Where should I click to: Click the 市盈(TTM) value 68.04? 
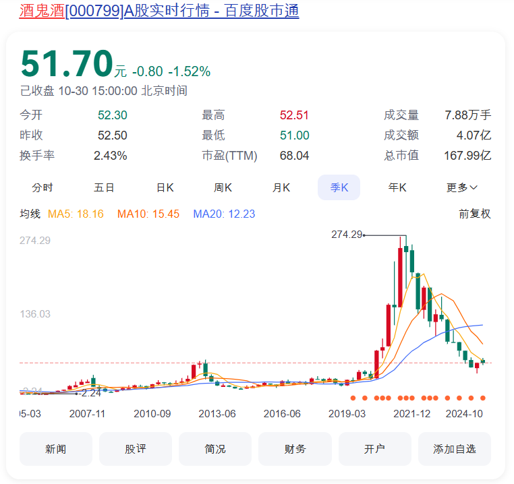pyautogui.click(x=294, y=155)
